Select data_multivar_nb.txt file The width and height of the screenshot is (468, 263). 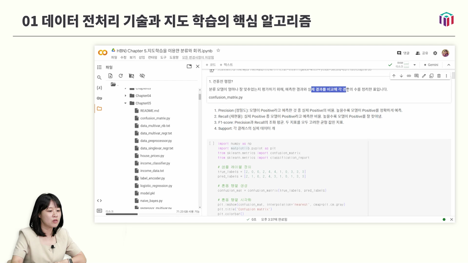tap(155, 126)
